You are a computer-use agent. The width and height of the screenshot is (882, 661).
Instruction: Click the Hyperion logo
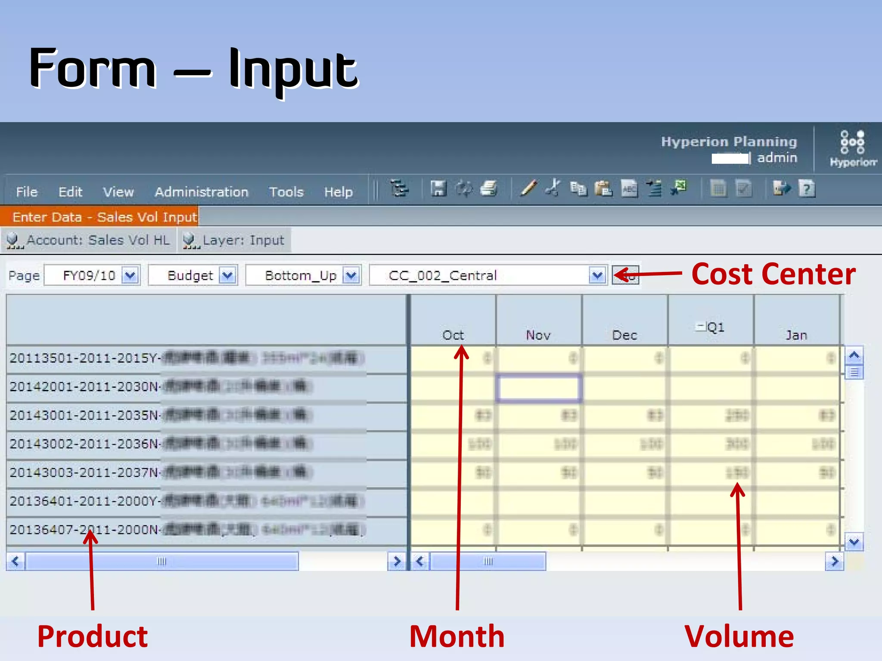pos(853,148)
